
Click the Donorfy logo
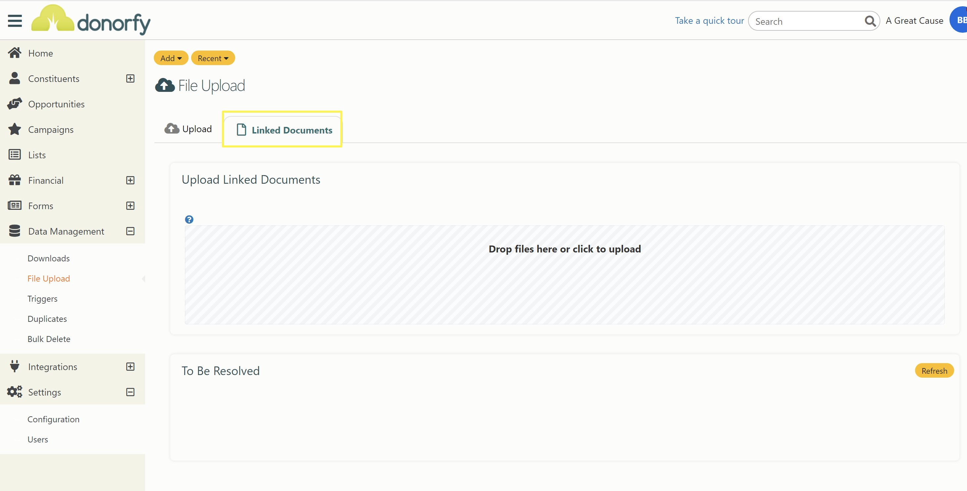coord(91,19)
